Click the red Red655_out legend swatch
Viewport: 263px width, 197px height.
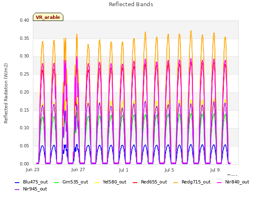(135, 182)
